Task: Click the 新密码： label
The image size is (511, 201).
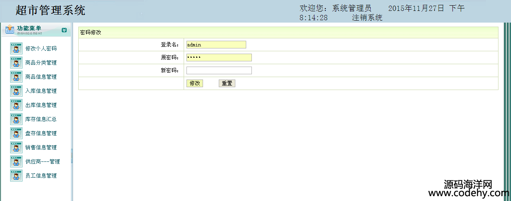Action: click(170, 70)
